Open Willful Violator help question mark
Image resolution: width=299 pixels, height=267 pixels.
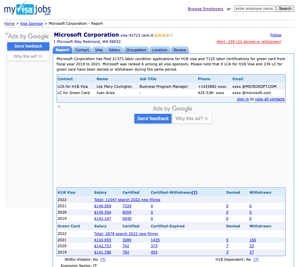103,259
